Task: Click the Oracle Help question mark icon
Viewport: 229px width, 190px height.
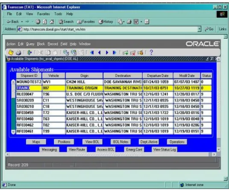Action: coord(151,52)
